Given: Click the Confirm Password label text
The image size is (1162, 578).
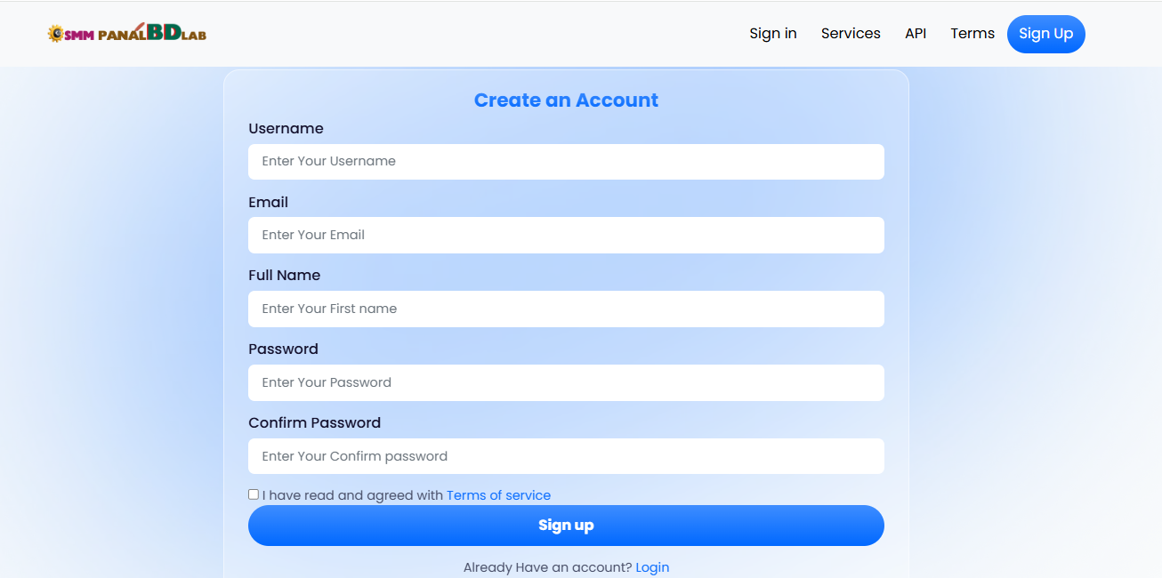Looking at the screenshot, I should pos(314,423).
